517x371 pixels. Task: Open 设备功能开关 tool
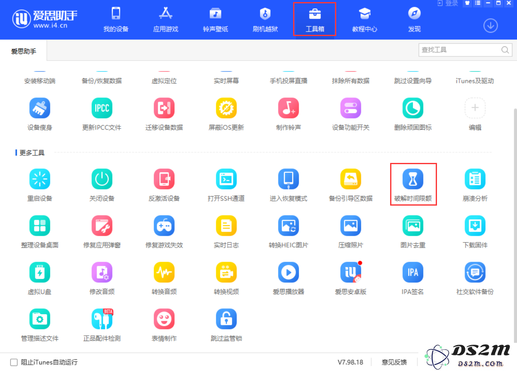tap(351, 108)
